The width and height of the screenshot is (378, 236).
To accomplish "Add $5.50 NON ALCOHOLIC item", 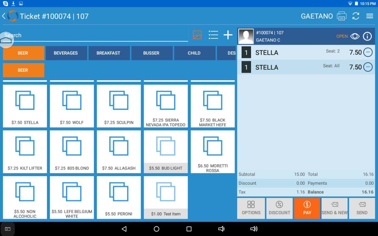I will click(25, 197).
